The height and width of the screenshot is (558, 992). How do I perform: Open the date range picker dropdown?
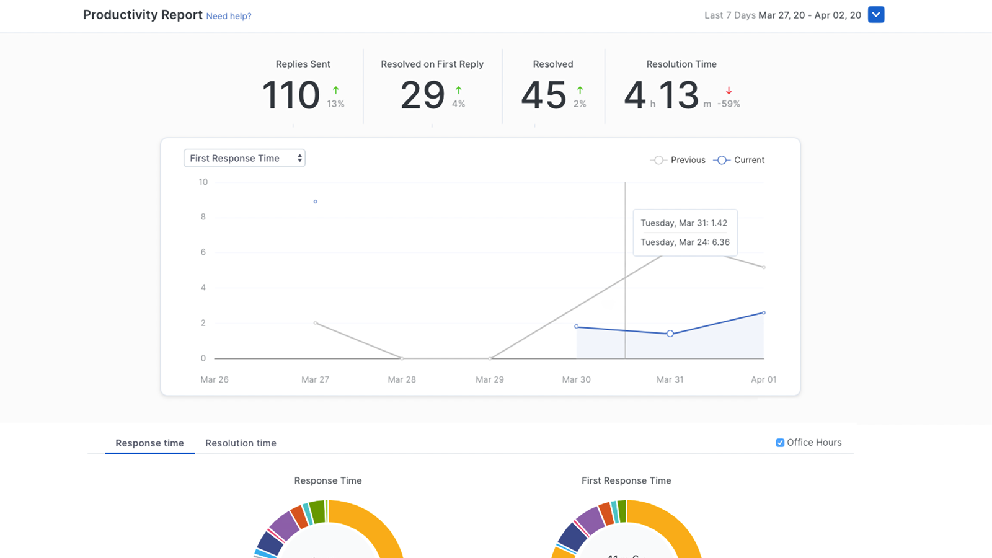[876, 14]
